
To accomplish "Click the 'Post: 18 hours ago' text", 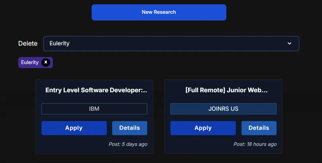I will (x=255, y=144).
